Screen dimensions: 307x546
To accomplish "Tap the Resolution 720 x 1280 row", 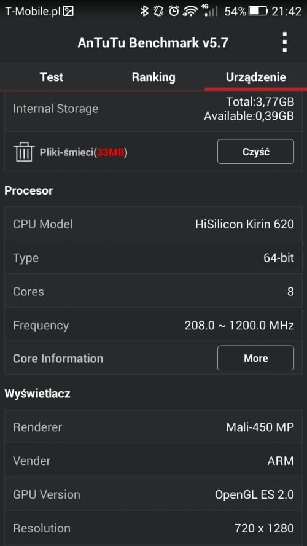I will tap(153, 528).
